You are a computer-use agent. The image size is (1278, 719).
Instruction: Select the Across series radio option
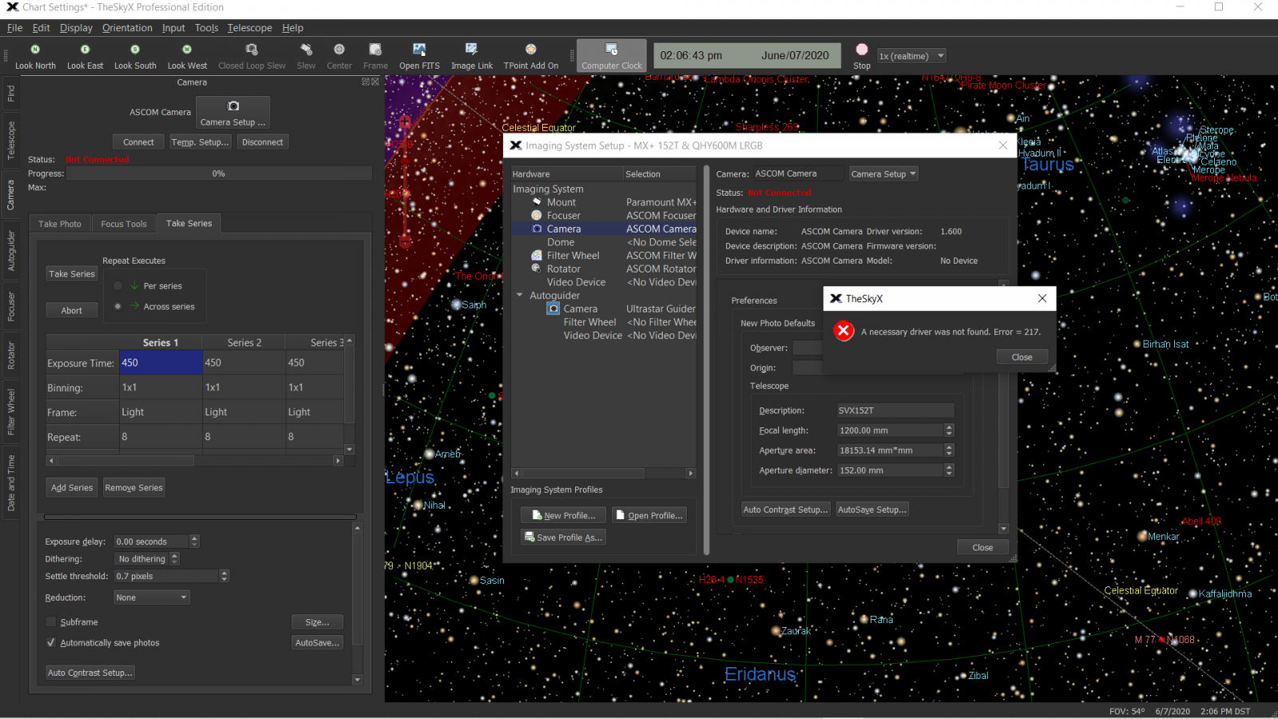click(118, 307)
